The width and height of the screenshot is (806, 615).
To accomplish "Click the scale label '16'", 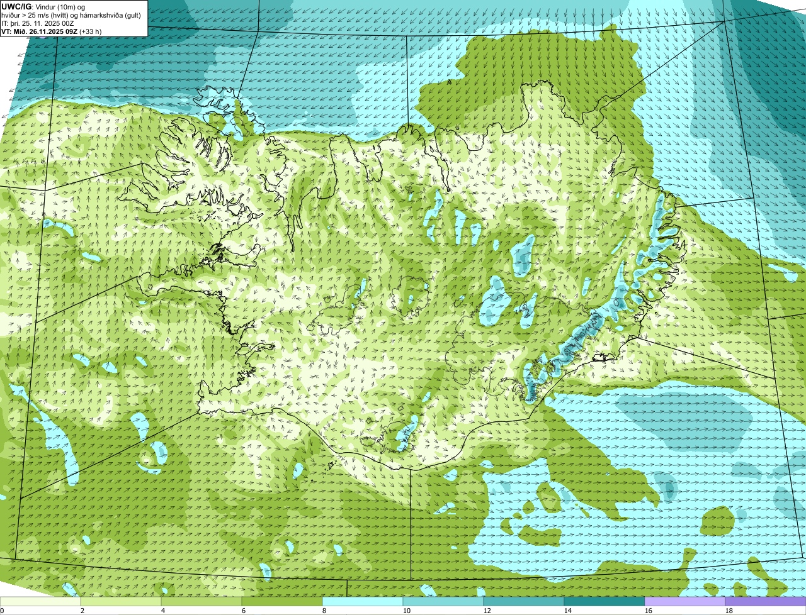I will pos(649,611).
